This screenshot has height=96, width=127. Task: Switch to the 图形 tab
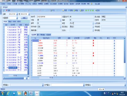(x=38, y=35)
